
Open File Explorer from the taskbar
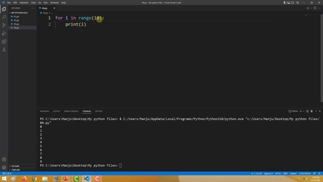(x=45, y=178)
